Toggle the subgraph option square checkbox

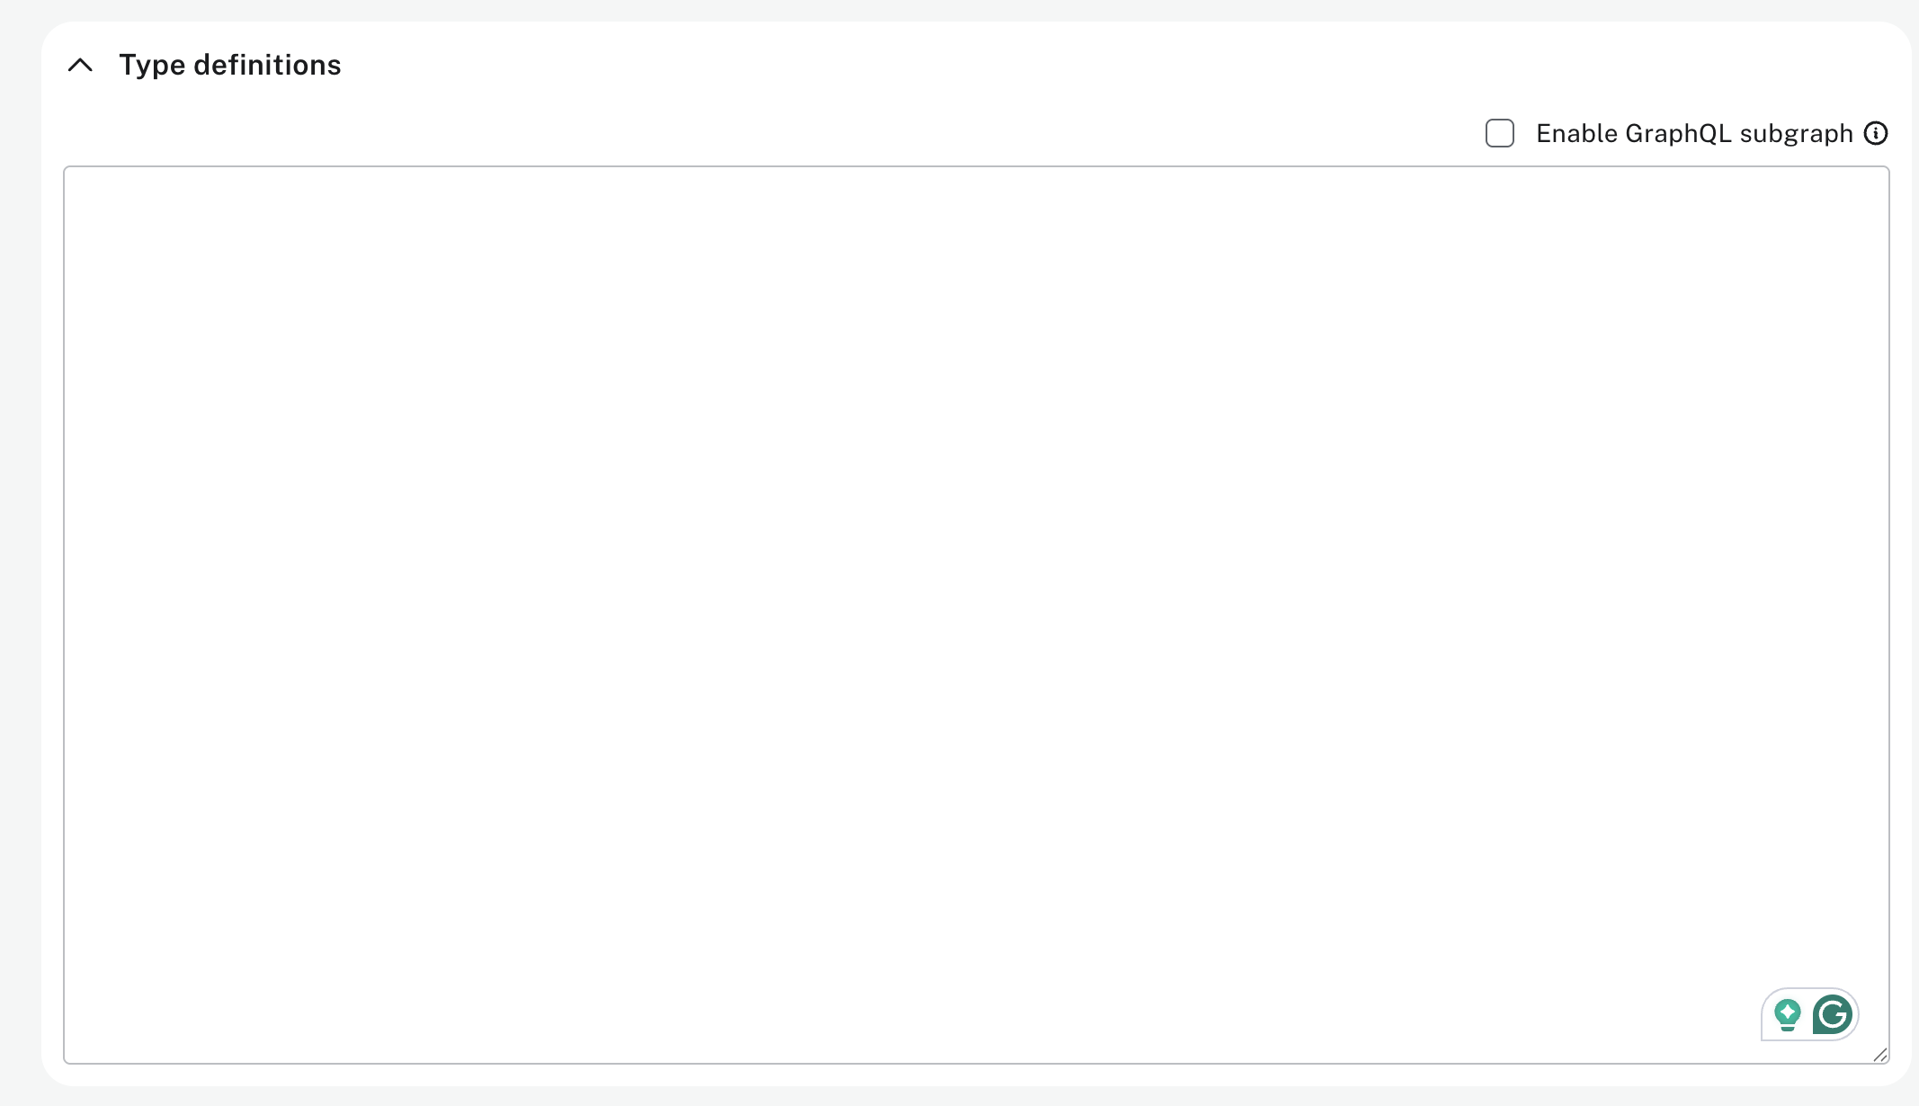pos(1499,133)
